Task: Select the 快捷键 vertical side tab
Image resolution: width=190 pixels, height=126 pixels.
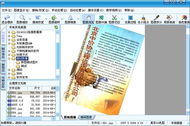Action: 3,67
